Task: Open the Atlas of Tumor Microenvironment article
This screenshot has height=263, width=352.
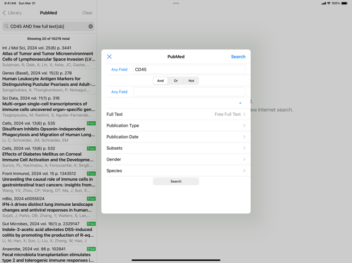Action: [48, 56]
